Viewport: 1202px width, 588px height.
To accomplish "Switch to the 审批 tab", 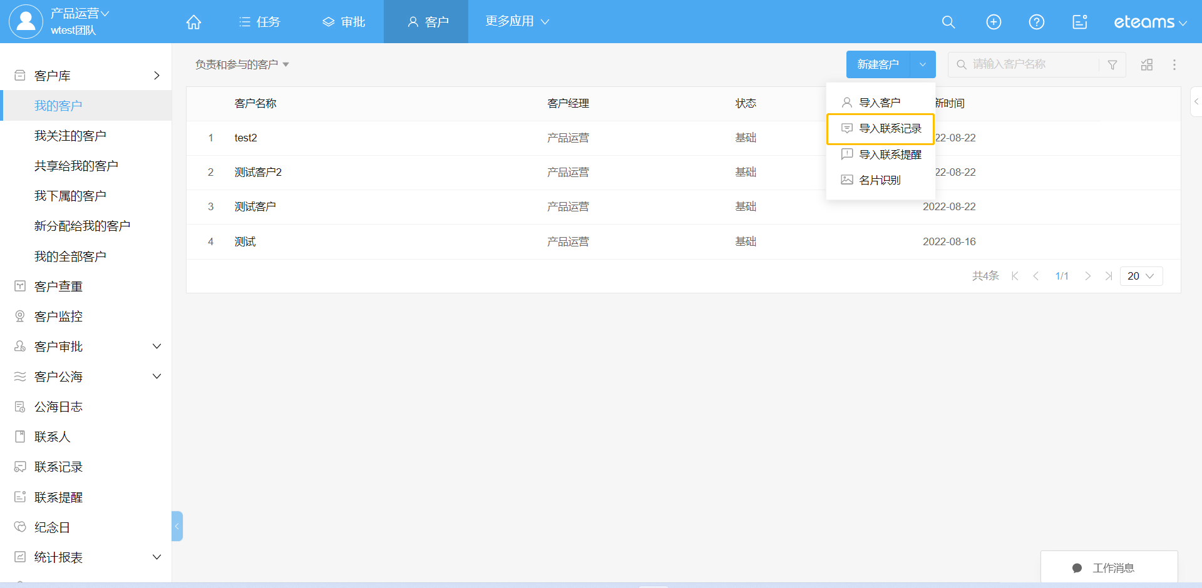I will 344,22.
